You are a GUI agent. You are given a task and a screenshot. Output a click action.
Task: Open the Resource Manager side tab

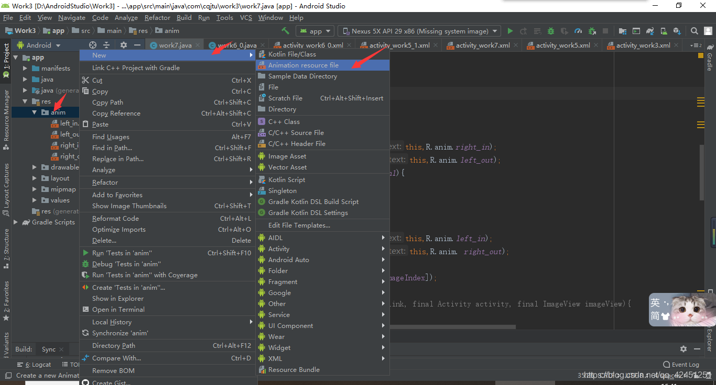pos(6,119)
